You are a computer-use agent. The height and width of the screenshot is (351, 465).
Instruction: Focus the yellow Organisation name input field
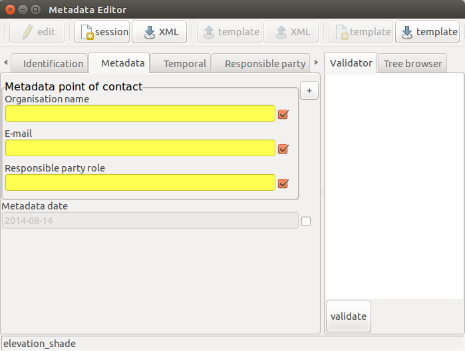(x=140, y=113)
